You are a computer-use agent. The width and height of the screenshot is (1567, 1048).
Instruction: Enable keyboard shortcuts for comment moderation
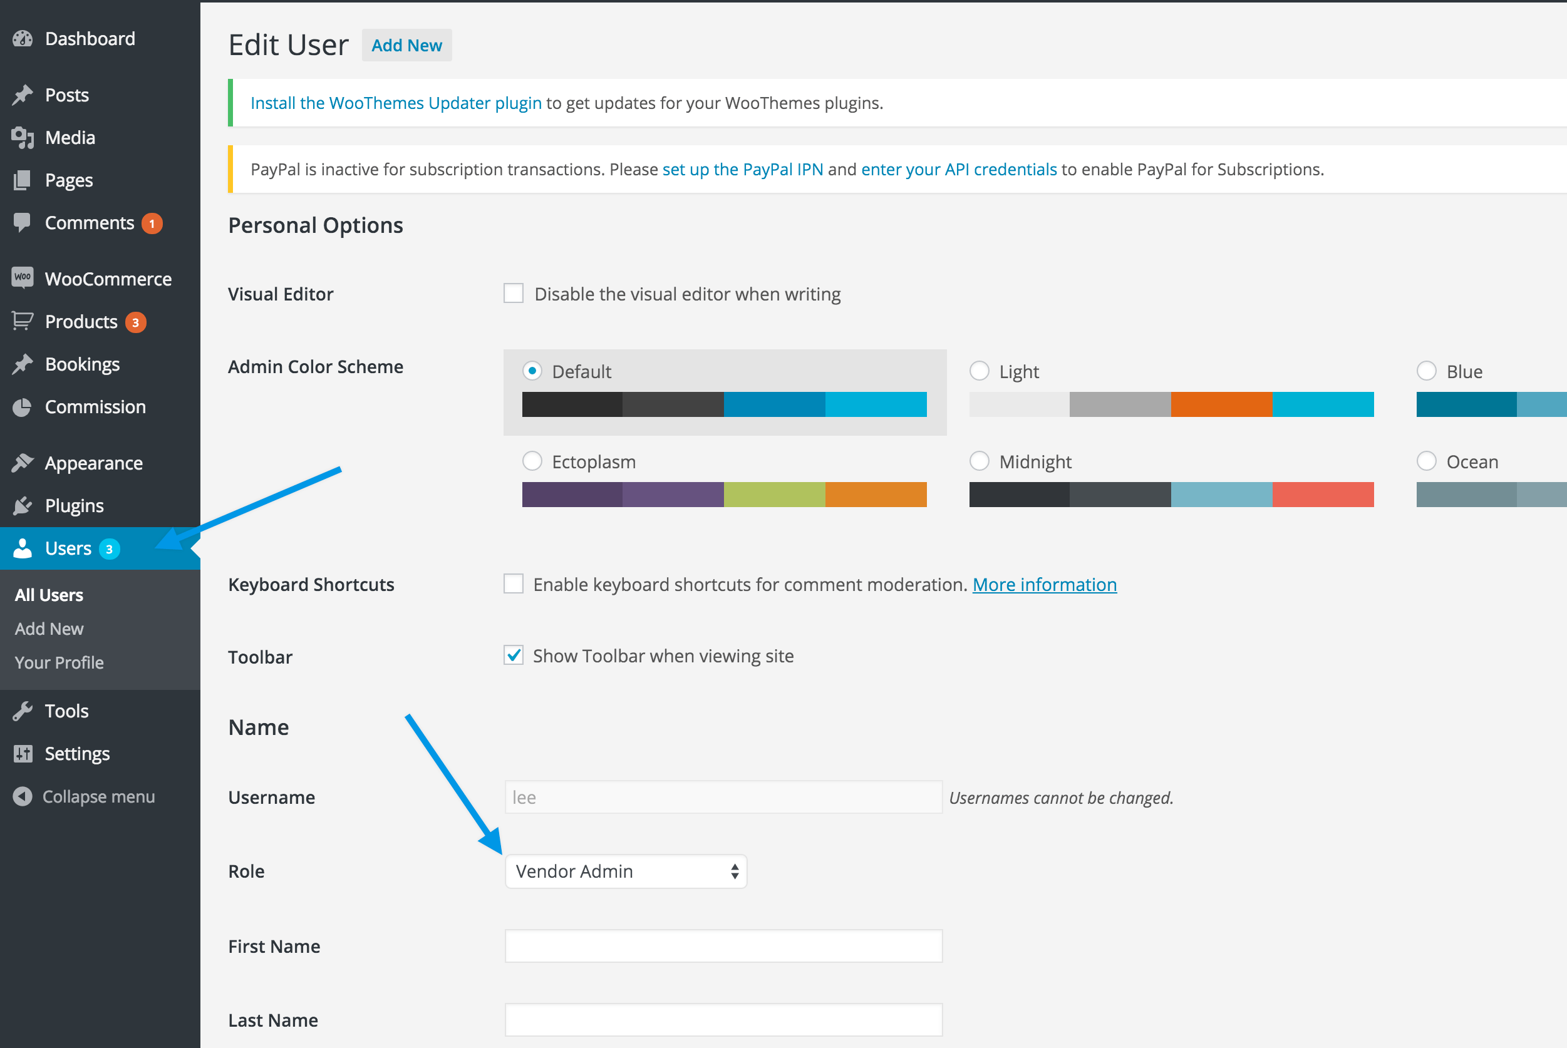click(x=513, y=583)
